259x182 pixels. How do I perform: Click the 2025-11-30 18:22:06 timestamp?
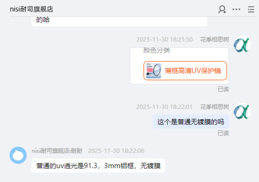pos(116,151)
